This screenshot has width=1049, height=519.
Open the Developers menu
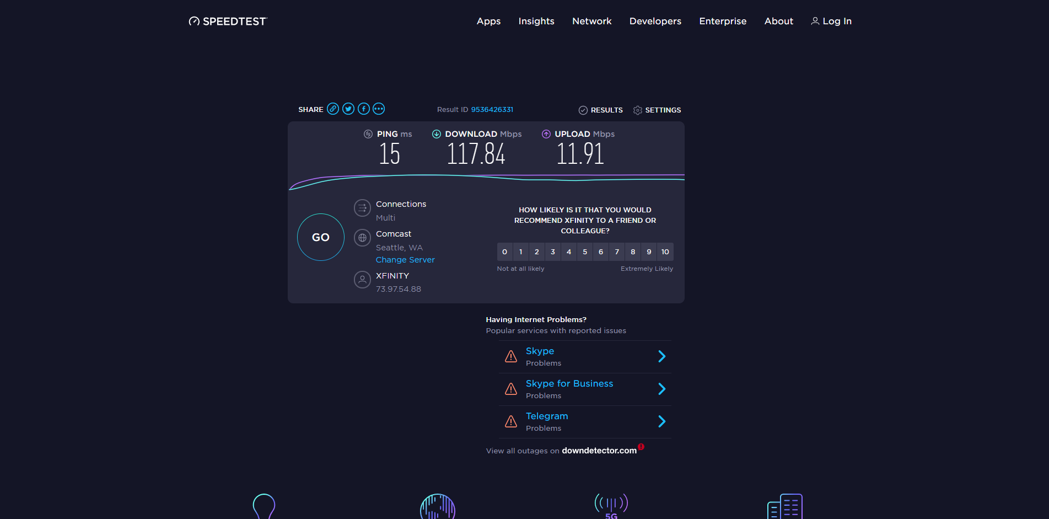[x=655, y=21]
